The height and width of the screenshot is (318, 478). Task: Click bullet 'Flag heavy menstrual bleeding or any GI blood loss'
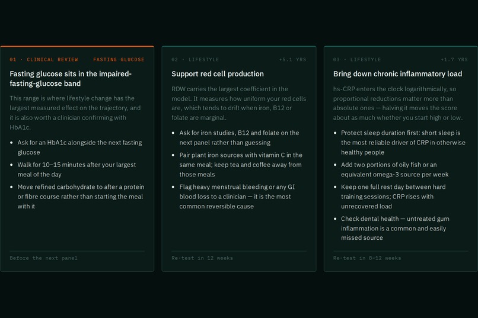[x=237, y=197]
